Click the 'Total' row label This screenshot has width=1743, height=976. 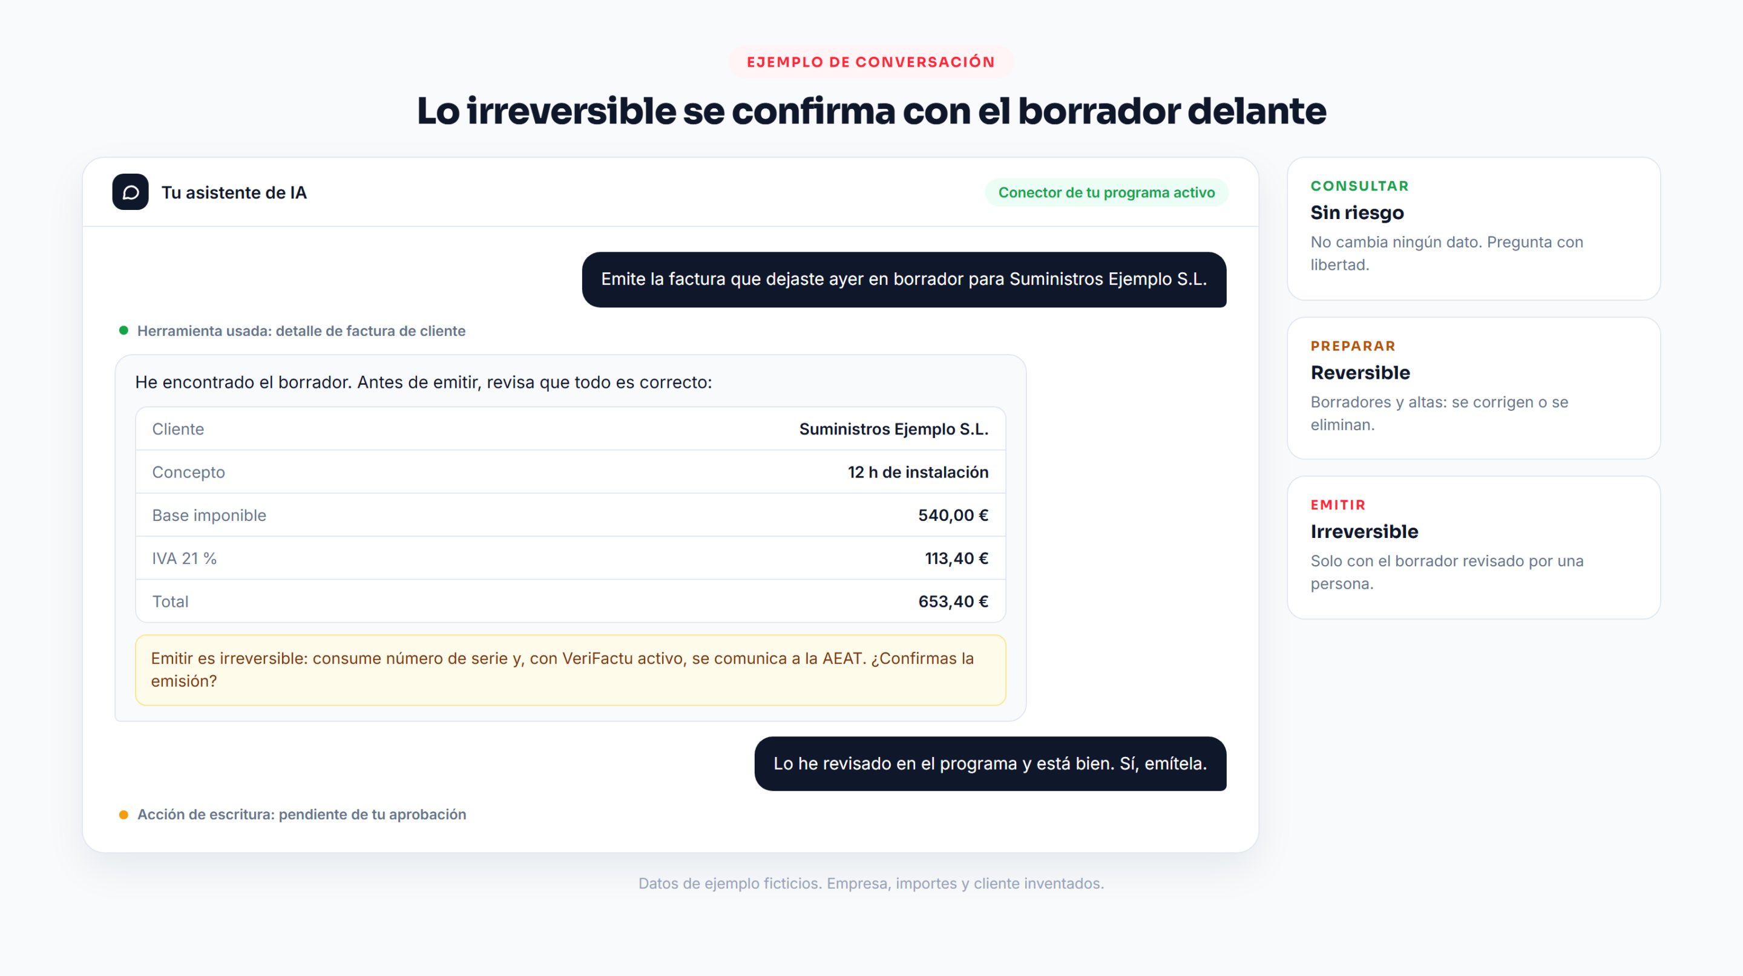[x=170, y=602]
